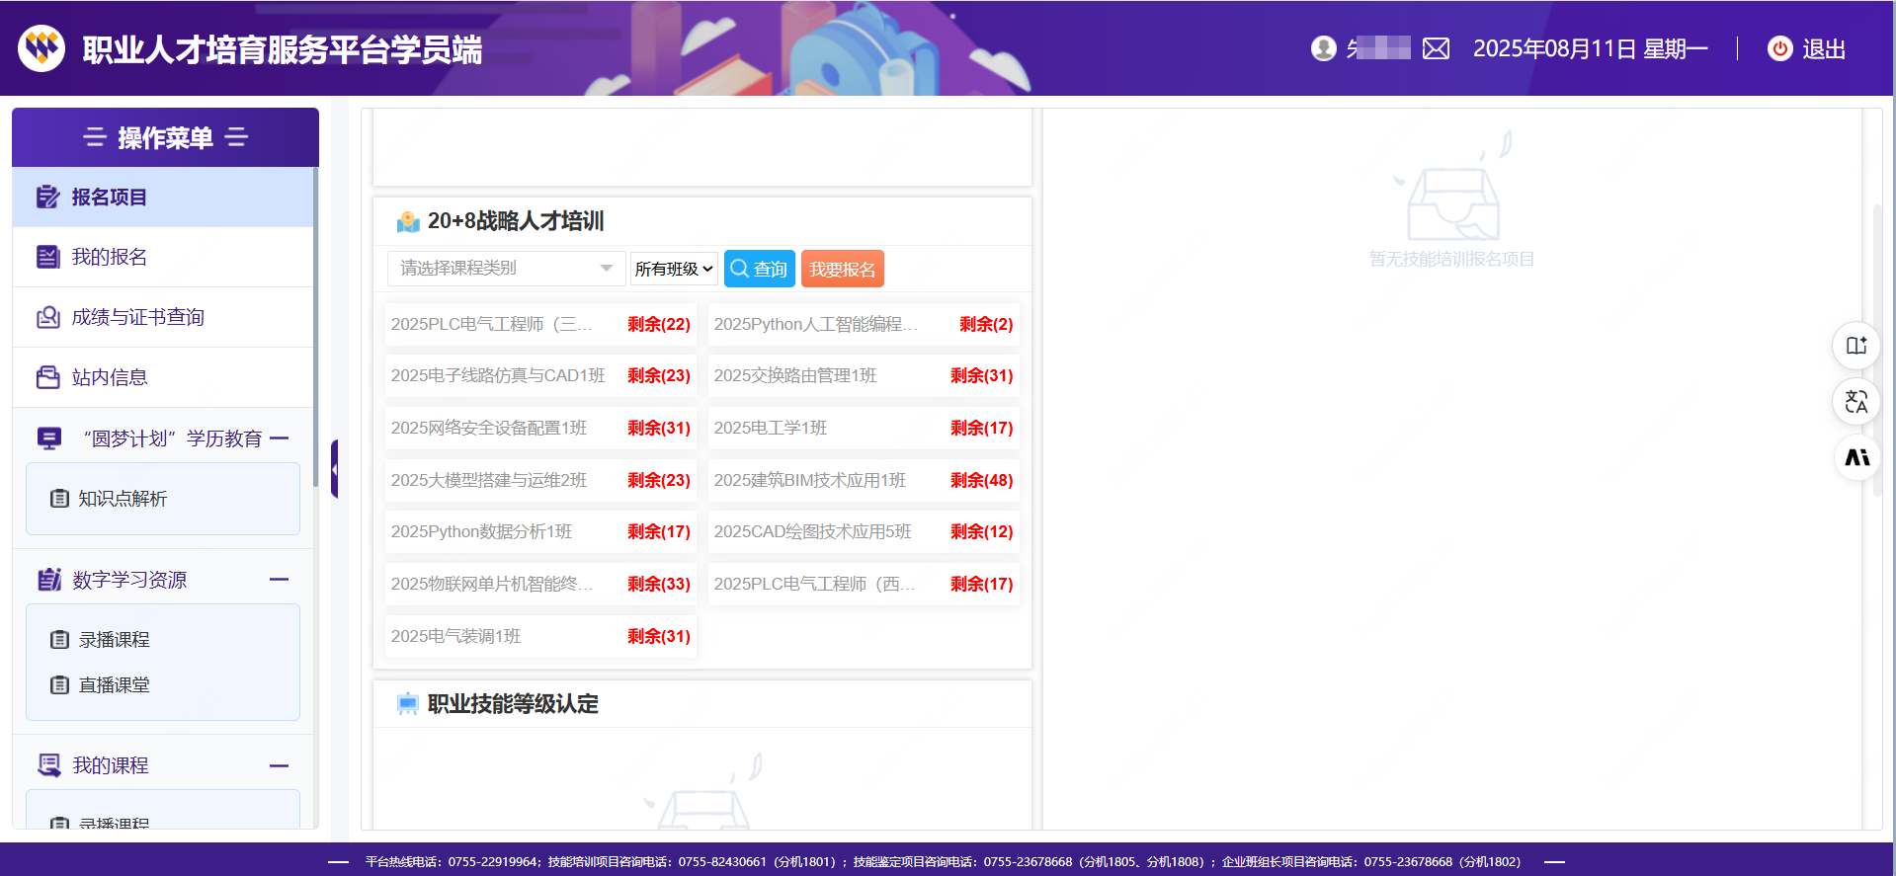The height and width of the screenshot is (876, 1896).
Task: Click the AI assistant icon on right edge
Action: point(1856,457)
